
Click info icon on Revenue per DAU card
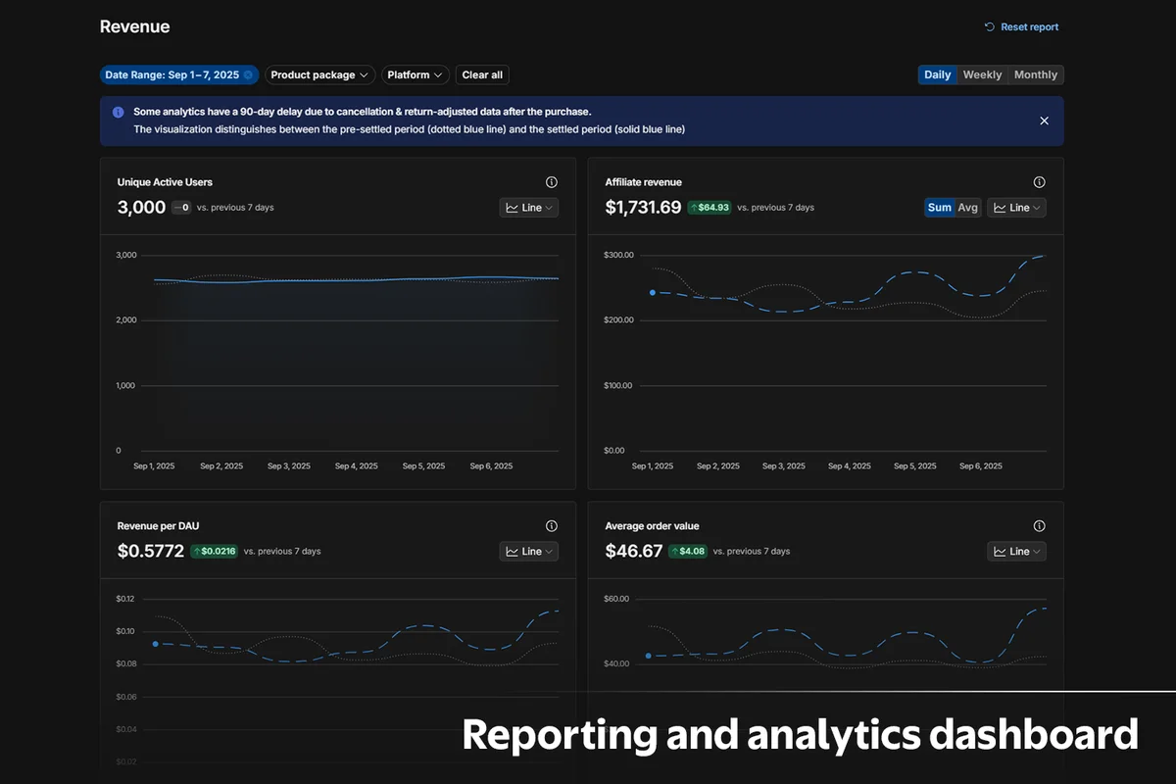tap(551, 526)
